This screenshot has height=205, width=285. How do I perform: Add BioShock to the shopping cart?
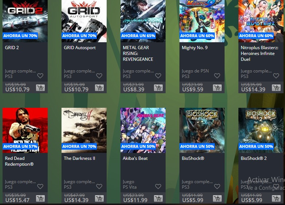[x=217, y=198]
